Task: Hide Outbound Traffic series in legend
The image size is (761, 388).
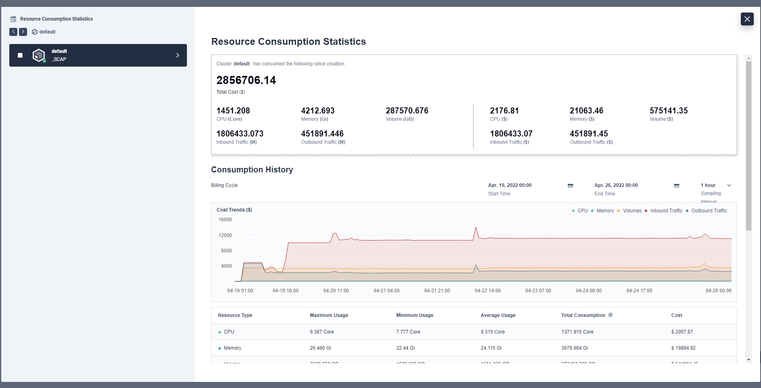Action: (709, 211)
